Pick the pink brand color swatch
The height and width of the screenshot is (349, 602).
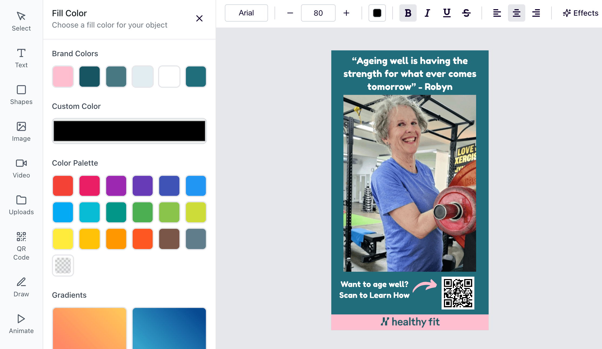tap(63, 76)
